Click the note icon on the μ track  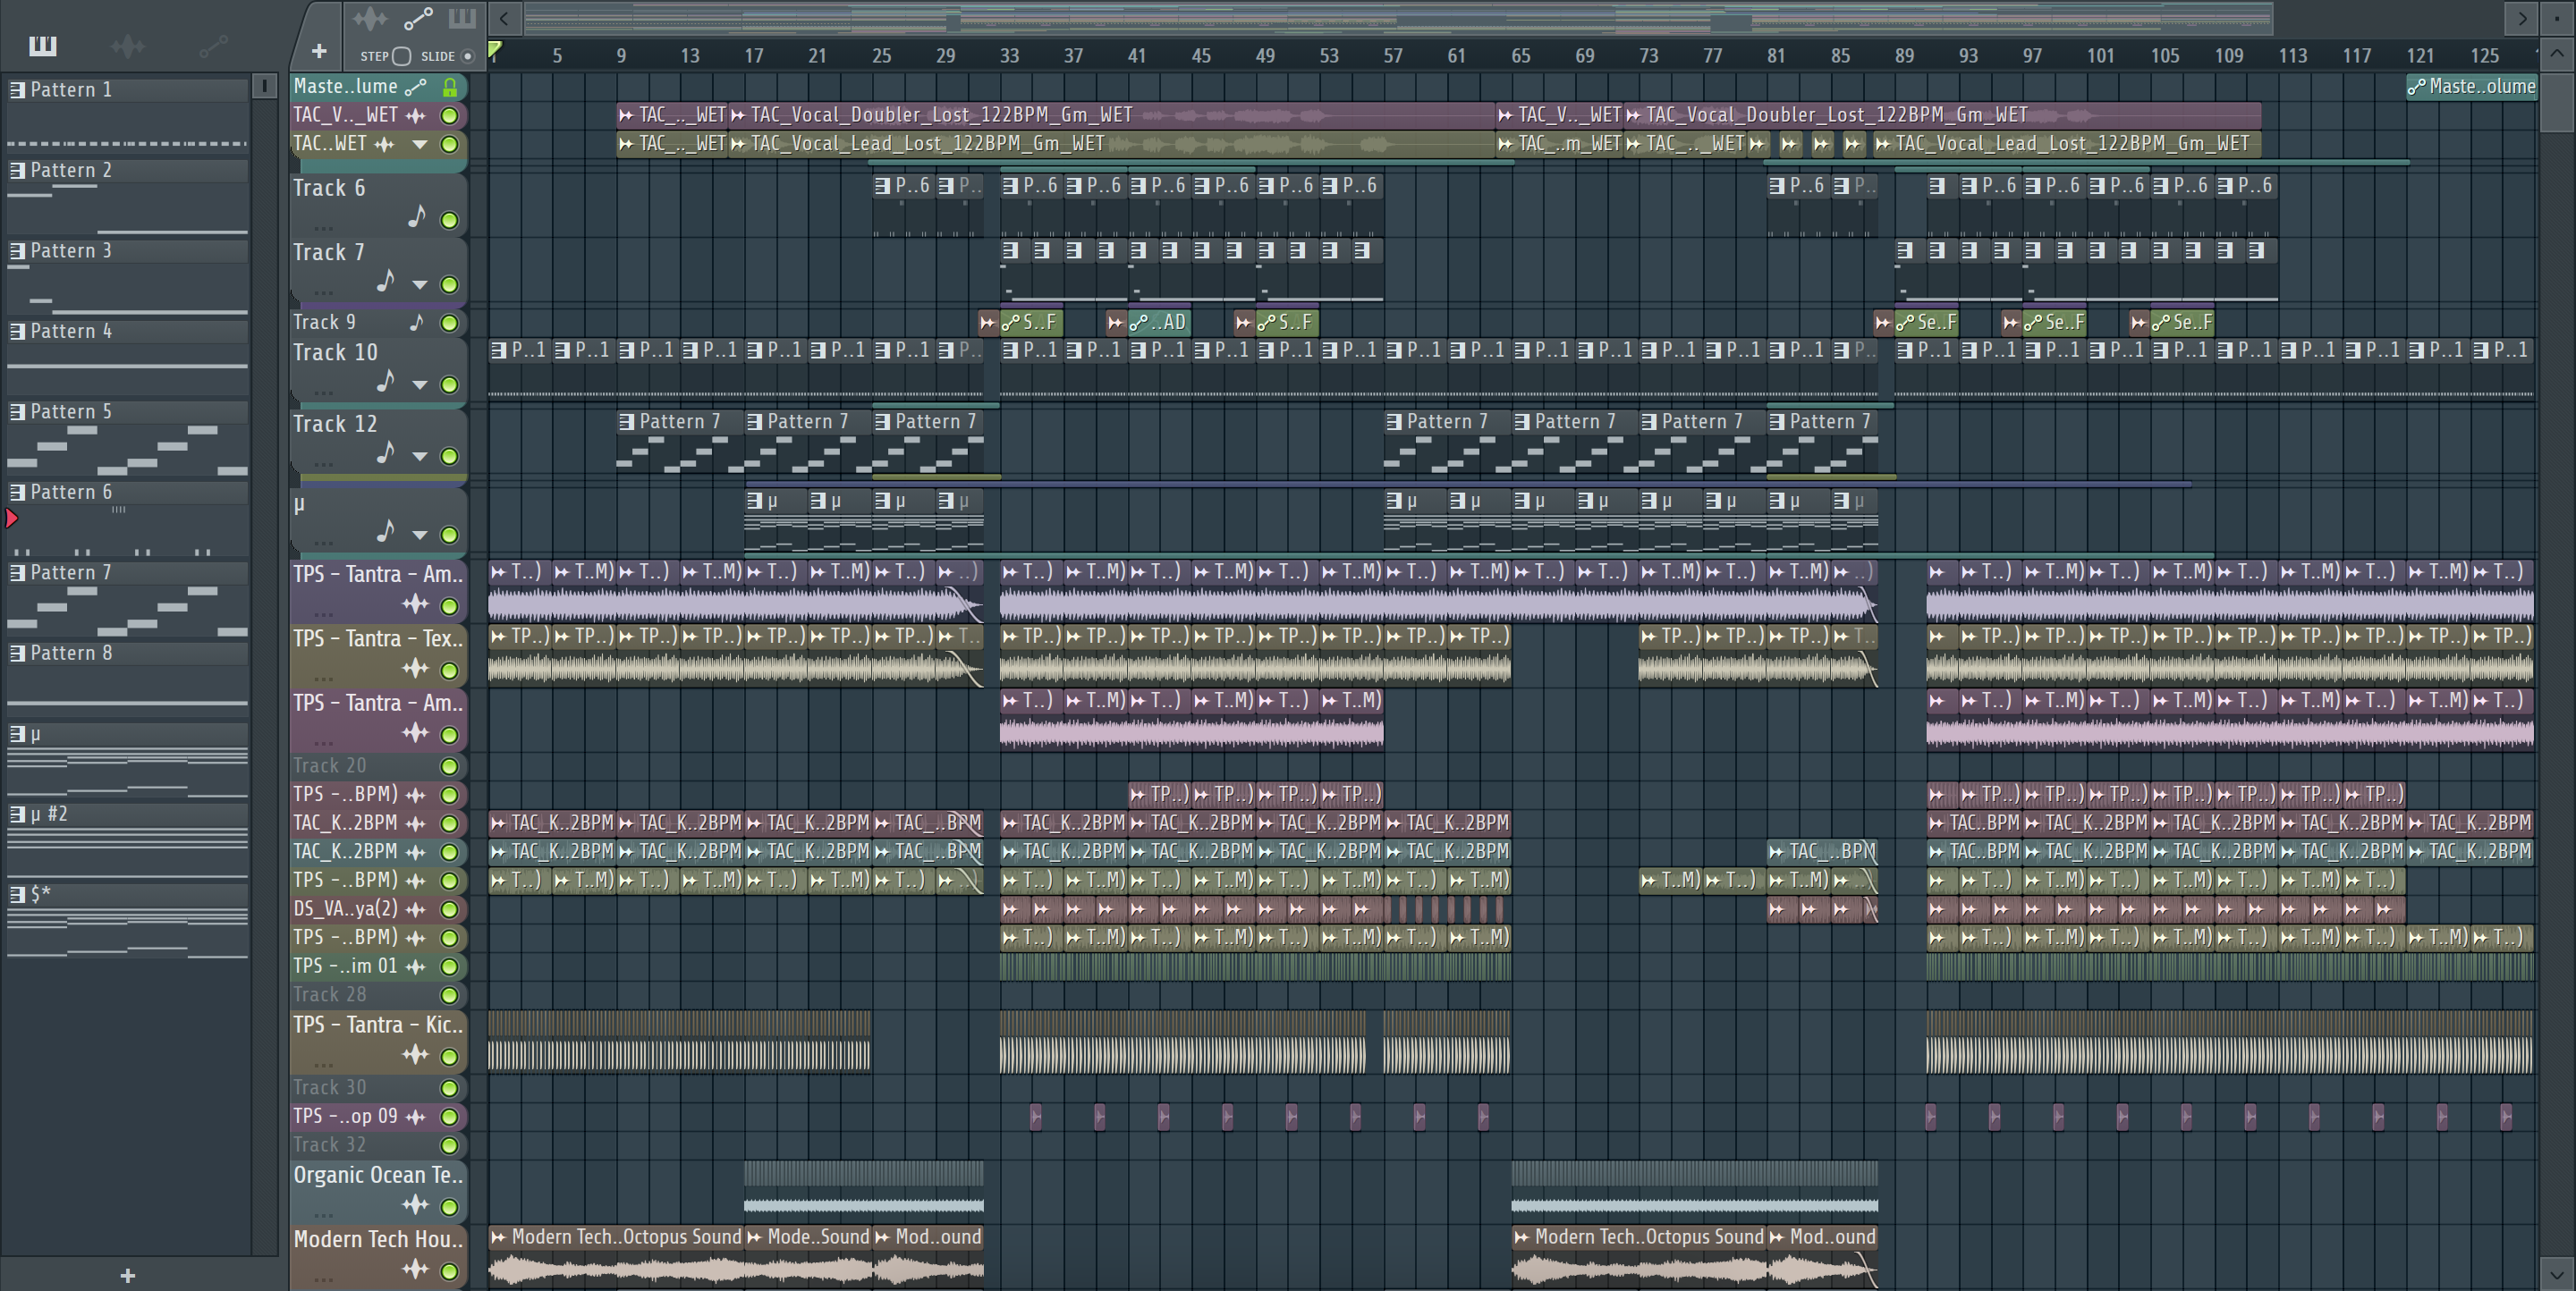click(x=386, y=532)
